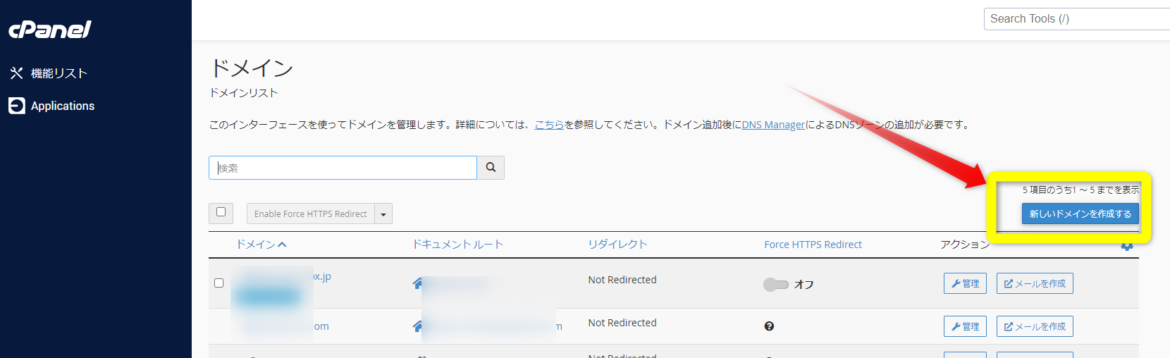The image size is (1170, 358).
Task: Click the question mark help icon
Action: (x=769, y=326)
